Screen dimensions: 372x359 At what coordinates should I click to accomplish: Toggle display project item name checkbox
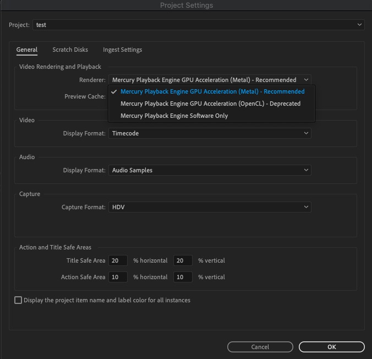pyautogui.click(x=18, y=300)
